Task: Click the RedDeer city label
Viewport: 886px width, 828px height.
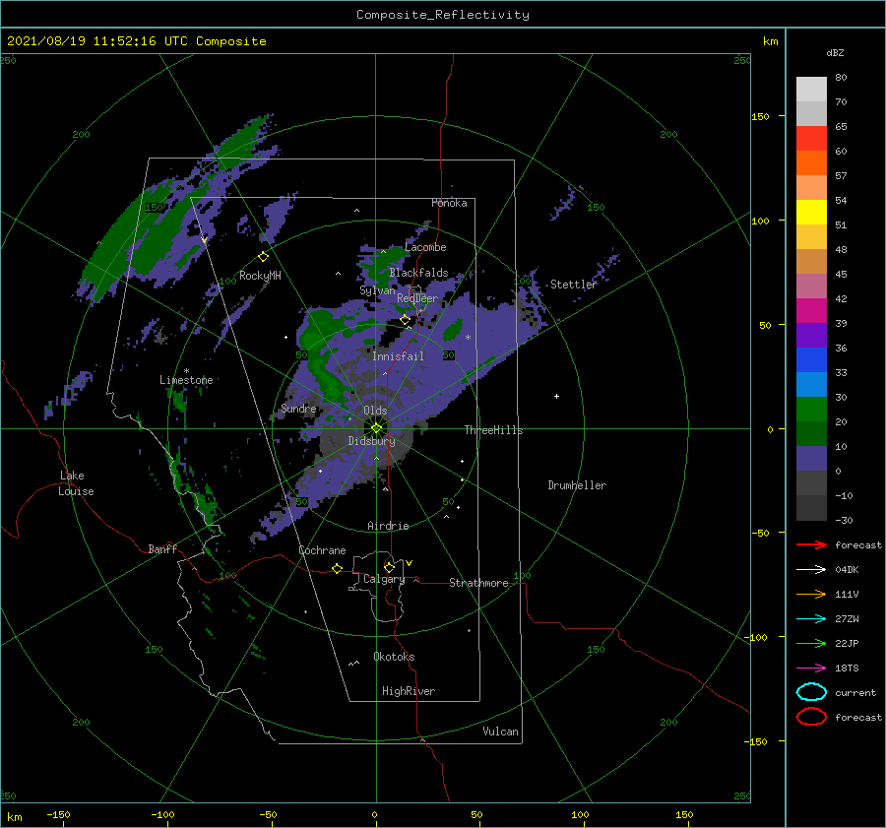Action: [x=417, y=298]
